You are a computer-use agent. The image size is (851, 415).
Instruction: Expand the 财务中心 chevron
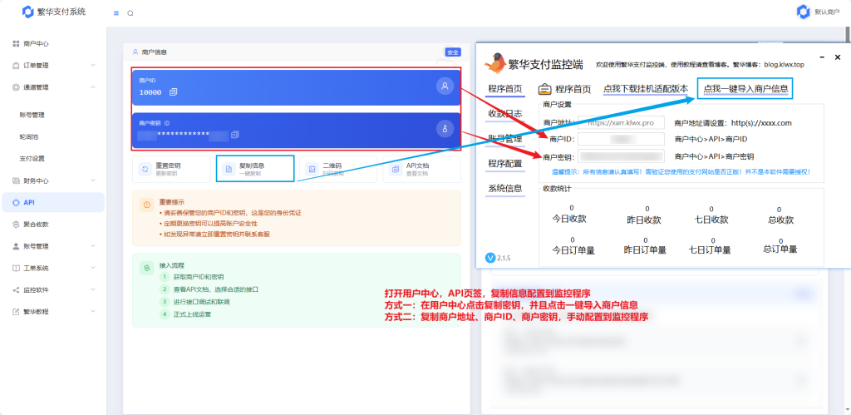pos(93,180)
